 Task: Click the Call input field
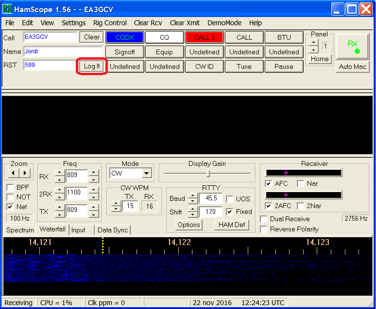pos(50,37)
